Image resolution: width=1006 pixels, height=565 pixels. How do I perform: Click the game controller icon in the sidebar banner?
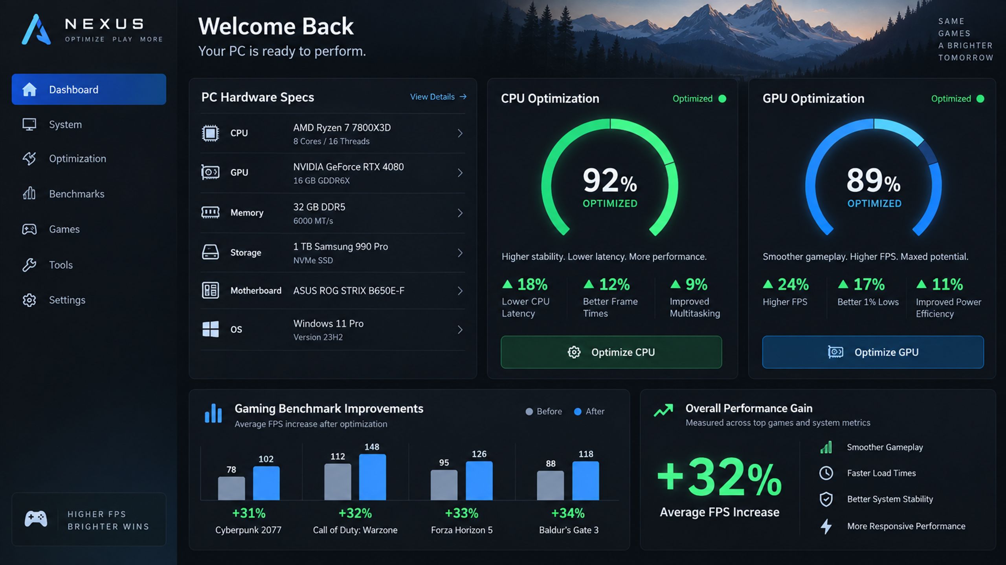36,519
